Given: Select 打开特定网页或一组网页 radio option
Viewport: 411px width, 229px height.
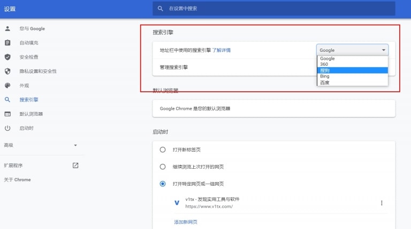Looking at the screenshot, I should 163,184.
